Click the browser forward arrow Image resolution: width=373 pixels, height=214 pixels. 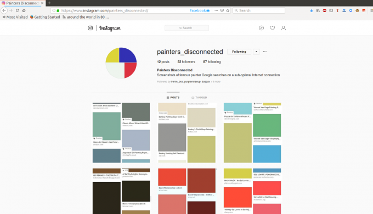pos(11,10)
